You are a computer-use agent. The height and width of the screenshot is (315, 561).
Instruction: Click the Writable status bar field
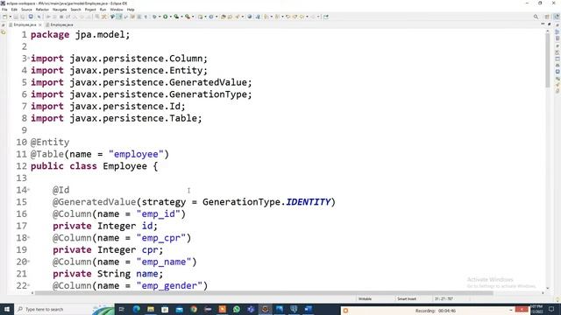(x=365, y=299)
